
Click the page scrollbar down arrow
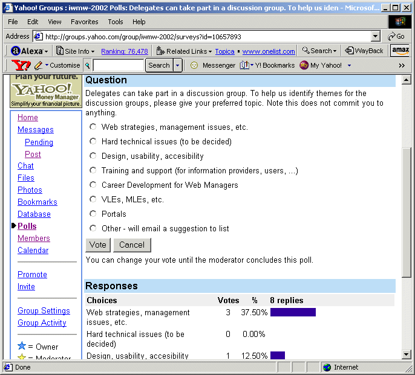click(x=406, y=354)
